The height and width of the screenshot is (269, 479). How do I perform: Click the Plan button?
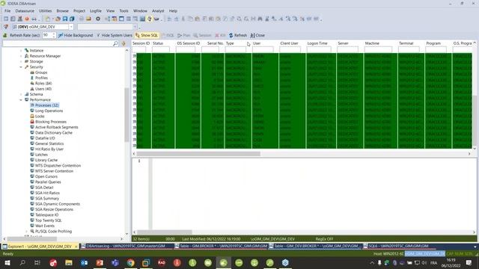coord(183,35)
